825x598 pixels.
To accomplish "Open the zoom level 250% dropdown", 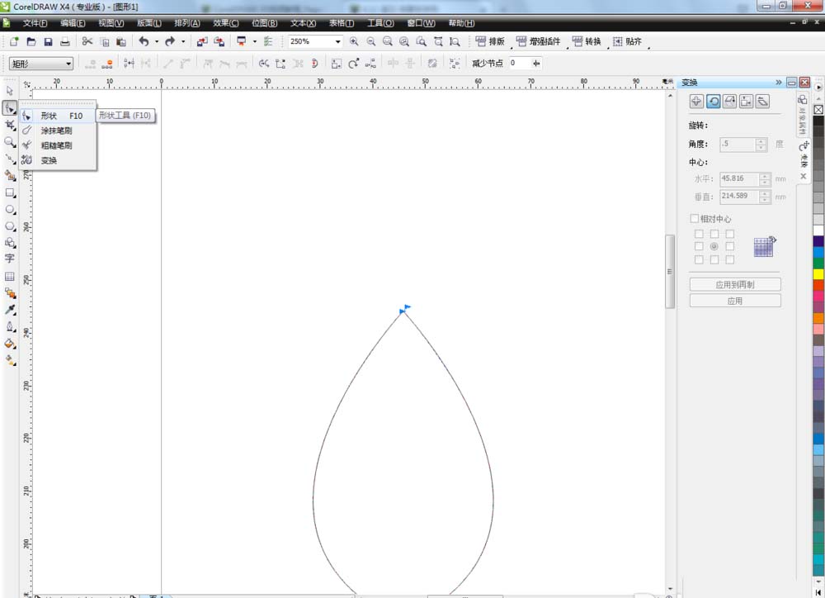I will 338,41.
